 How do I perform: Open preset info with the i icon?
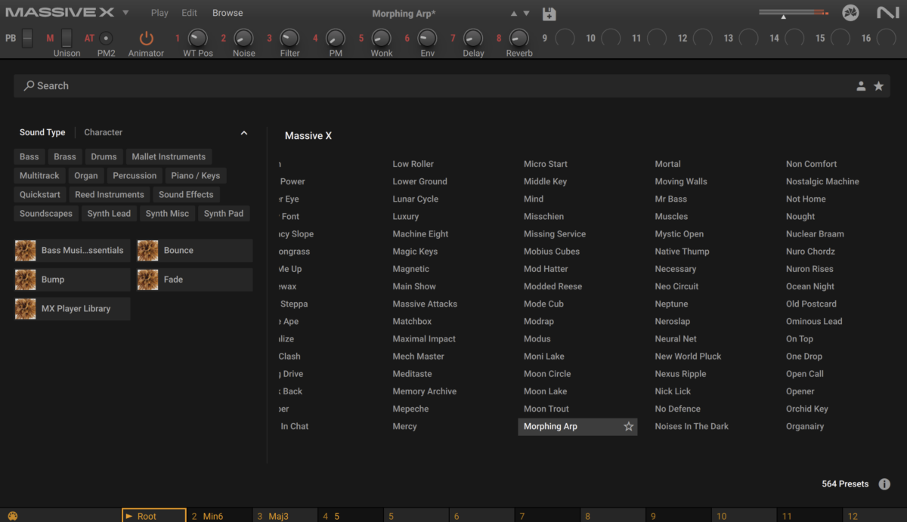884,484
